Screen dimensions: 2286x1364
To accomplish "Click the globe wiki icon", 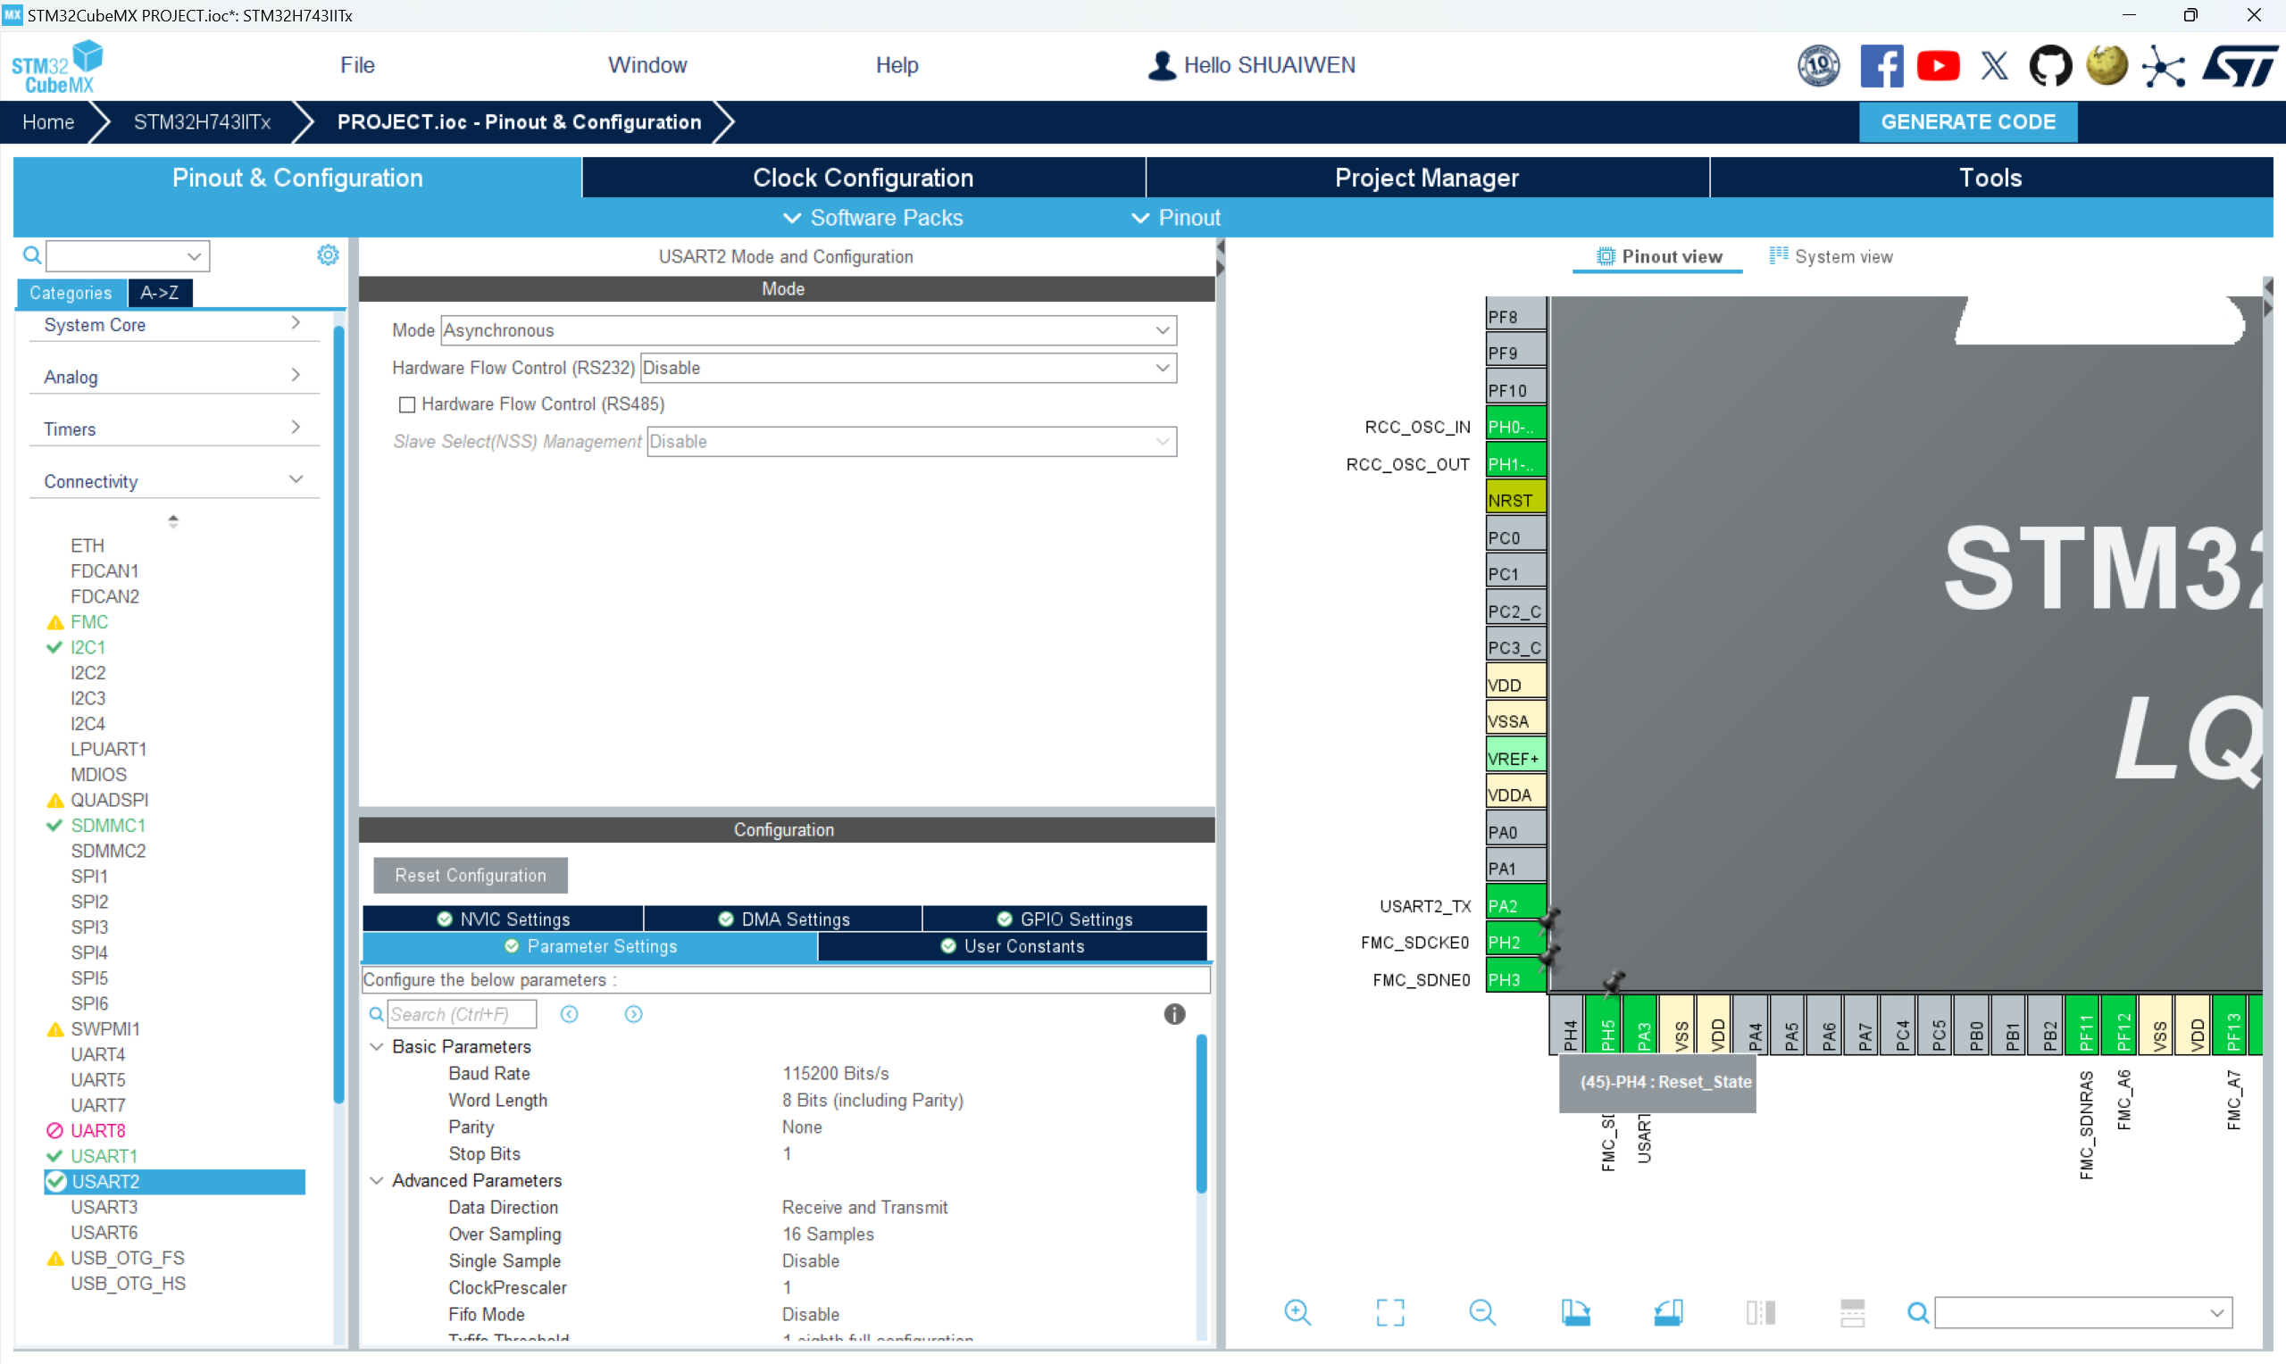I will [2107, 65].
